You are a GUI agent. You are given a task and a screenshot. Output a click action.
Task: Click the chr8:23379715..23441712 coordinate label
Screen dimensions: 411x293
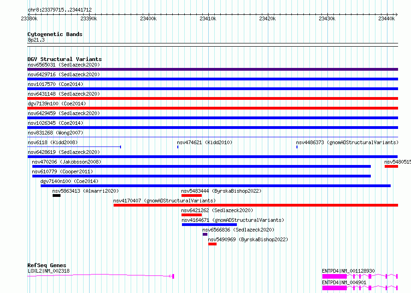click(60, 10)
